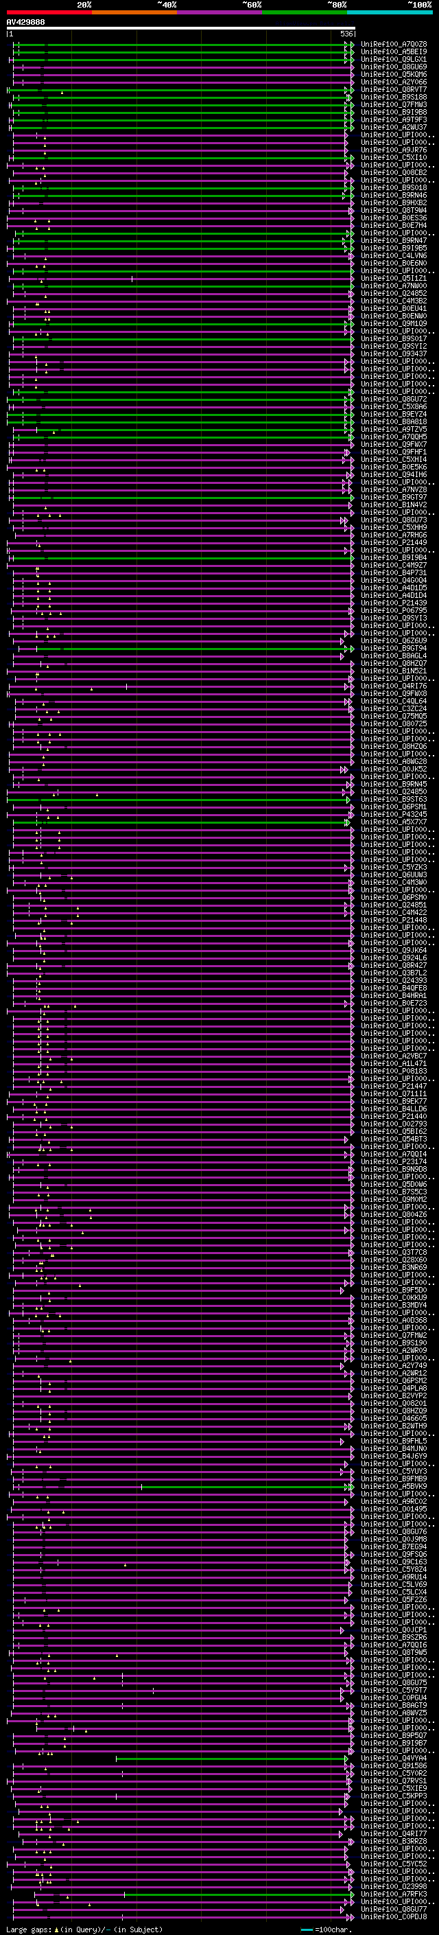Select hit label UniRef100_Q8T9W4
This screenshot has width=439, height=1935.
tap(394, 210)
